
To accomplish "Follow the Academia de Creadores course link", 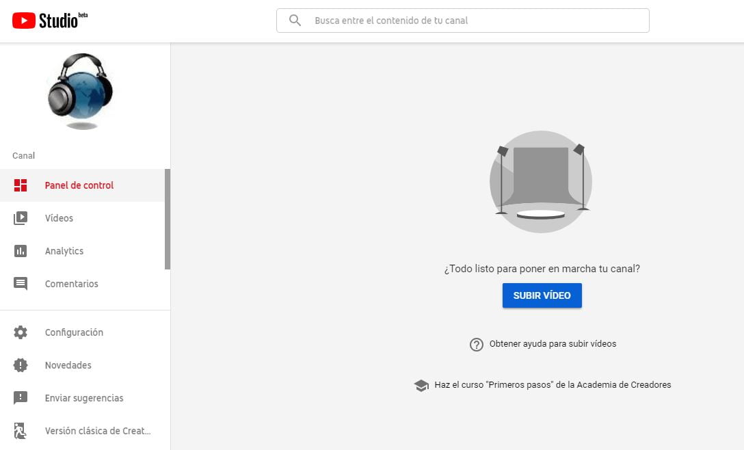I will coord(553,385).
